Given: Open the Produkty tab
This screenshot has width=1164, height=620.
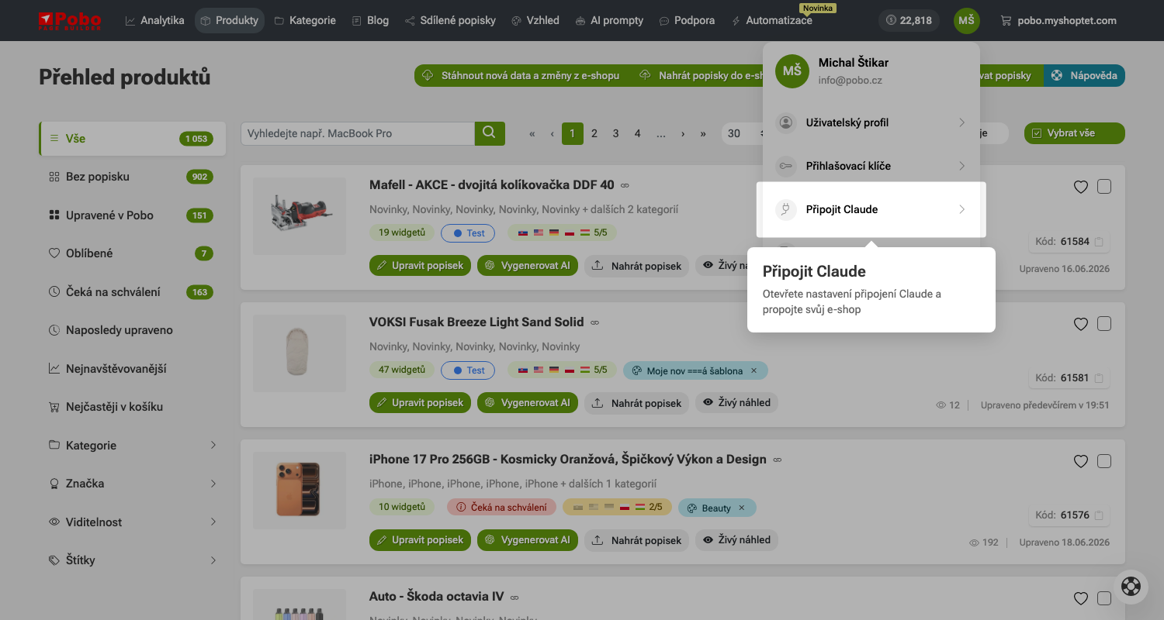Looking at the screenshot, I should coord(229,20).
